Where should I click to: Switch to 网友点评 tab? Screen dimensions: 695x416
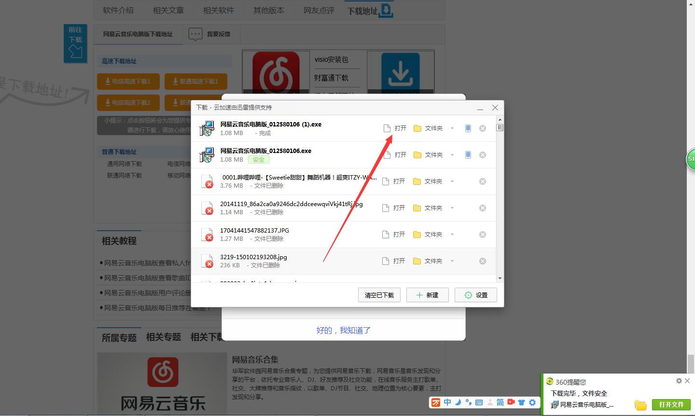(x=319, y=10)
